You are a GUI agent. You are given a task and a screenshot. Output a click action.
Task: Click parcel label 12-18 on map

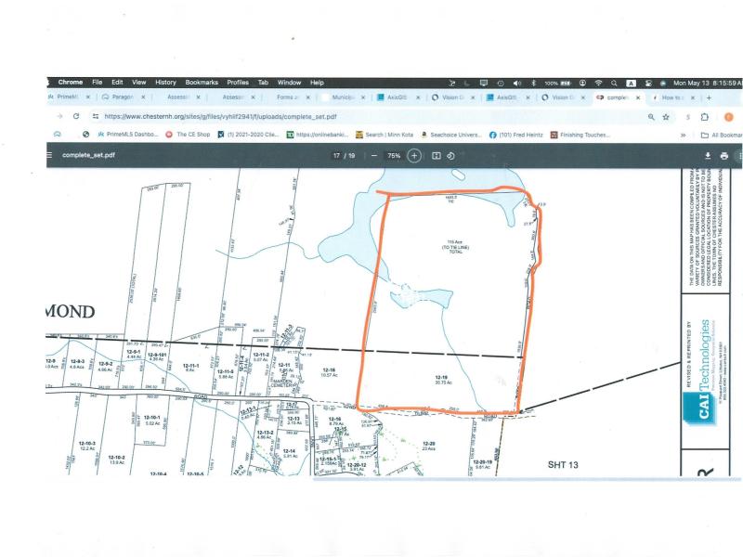(329, 369)
